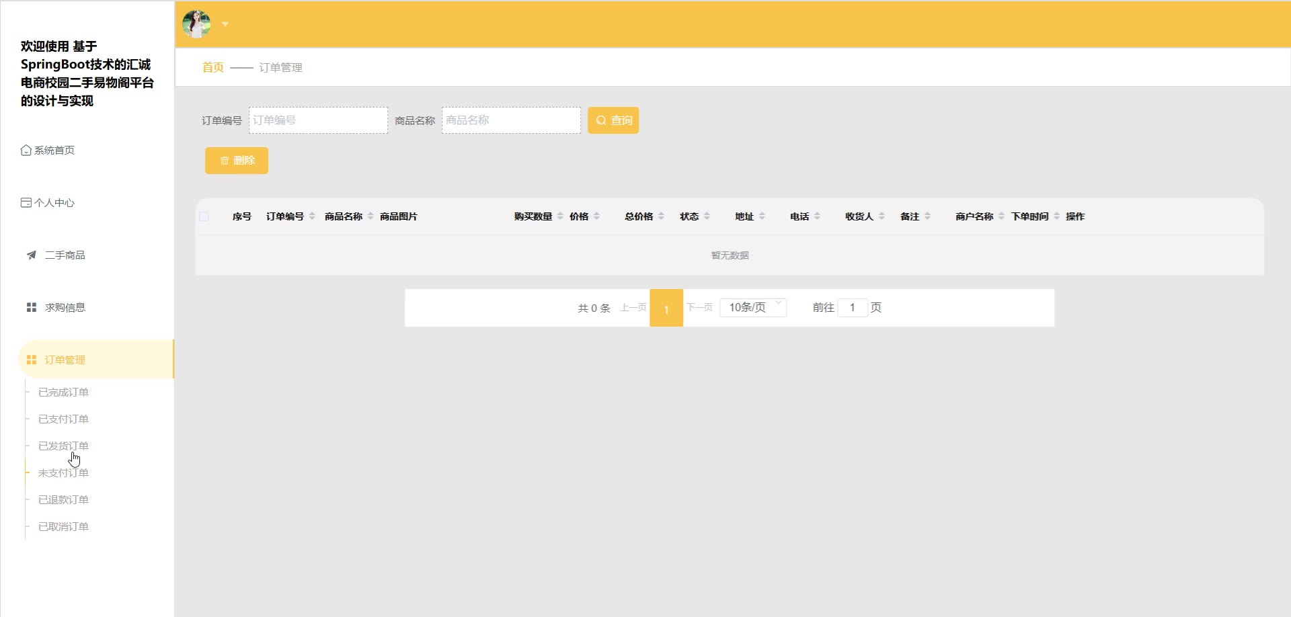The image size is (1291, 617).
Task: Open the avatar dropdown arrow
Action: (225, 24)
